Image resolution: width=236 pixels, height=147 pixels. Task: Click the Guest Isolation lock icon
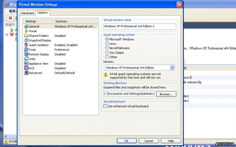tap(26, 45)
